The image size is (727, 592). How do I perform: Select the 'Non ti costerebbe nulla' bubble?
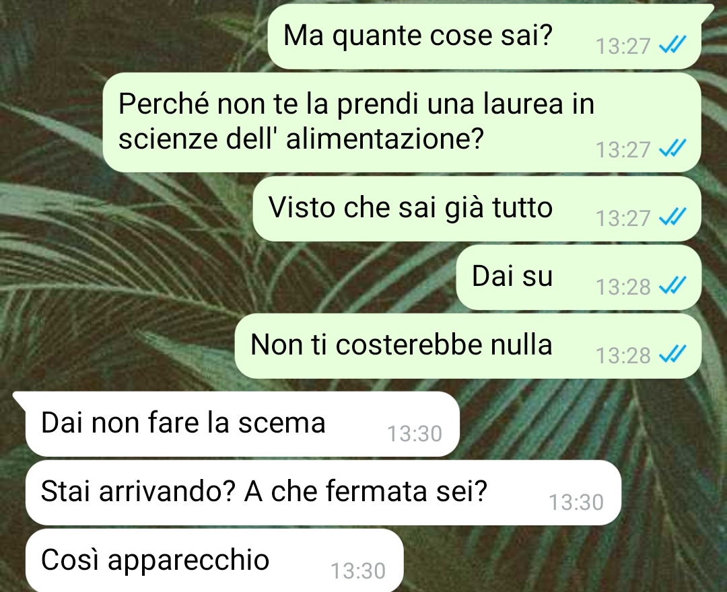[468, 346]
